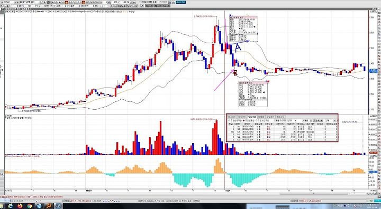Click the second orange icon in the top toolbar

coord(83,2)
